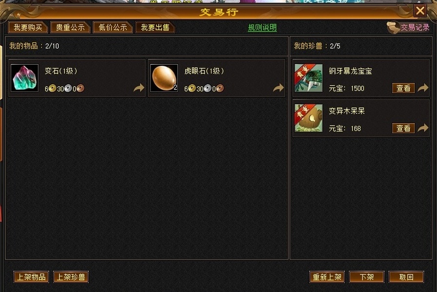Click the 上架物品 button
The width and height of the screenshot is (437, 292).
click(31, 277)
